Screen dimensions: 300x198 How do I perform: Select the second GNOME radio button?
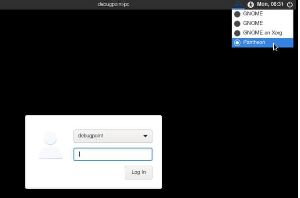(237, 24)
